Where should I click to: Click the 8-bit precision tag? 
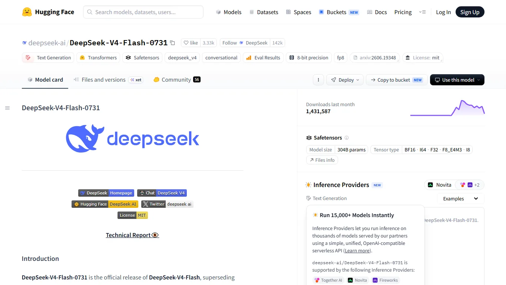click(309, 58)
